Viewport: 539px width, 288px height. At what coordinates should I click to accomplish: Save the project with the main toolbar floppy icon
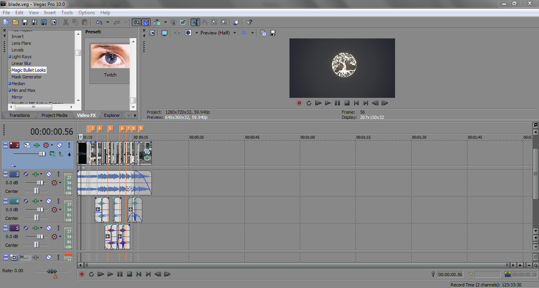tap(25, 22)
